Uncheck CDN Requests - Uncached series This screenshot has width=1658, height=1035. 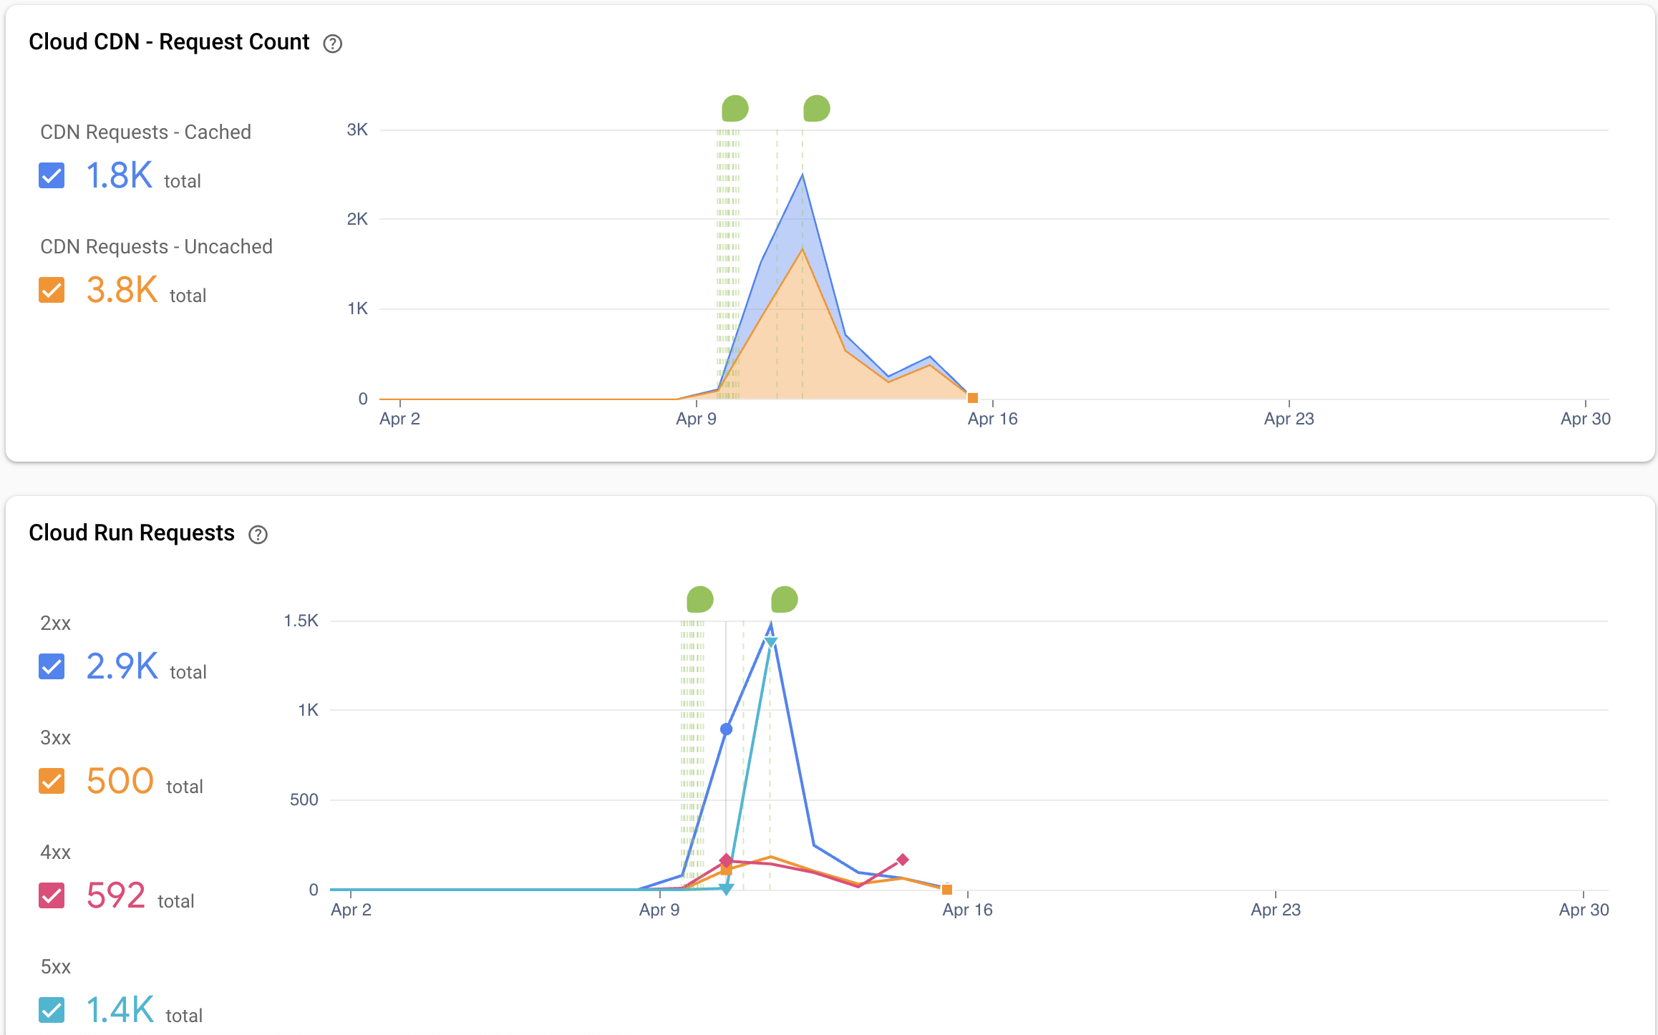click(52, 290)
